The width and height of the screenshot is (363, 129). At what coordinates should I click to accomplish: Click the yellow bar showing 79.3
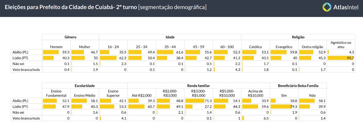point(278,106)
